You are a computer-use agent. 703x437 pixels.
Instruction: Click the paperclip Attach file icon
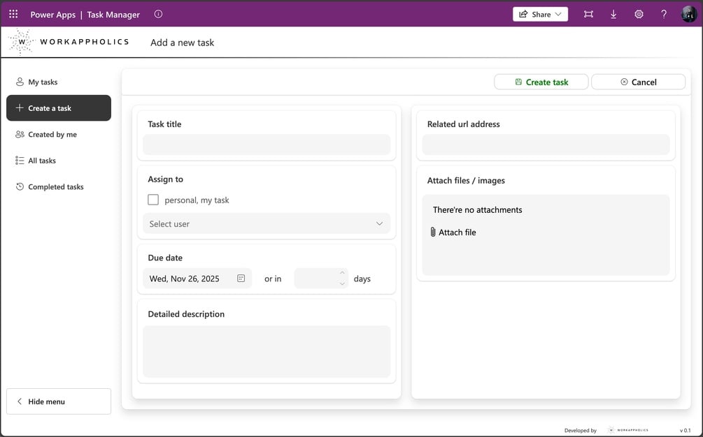click(433, 232)
